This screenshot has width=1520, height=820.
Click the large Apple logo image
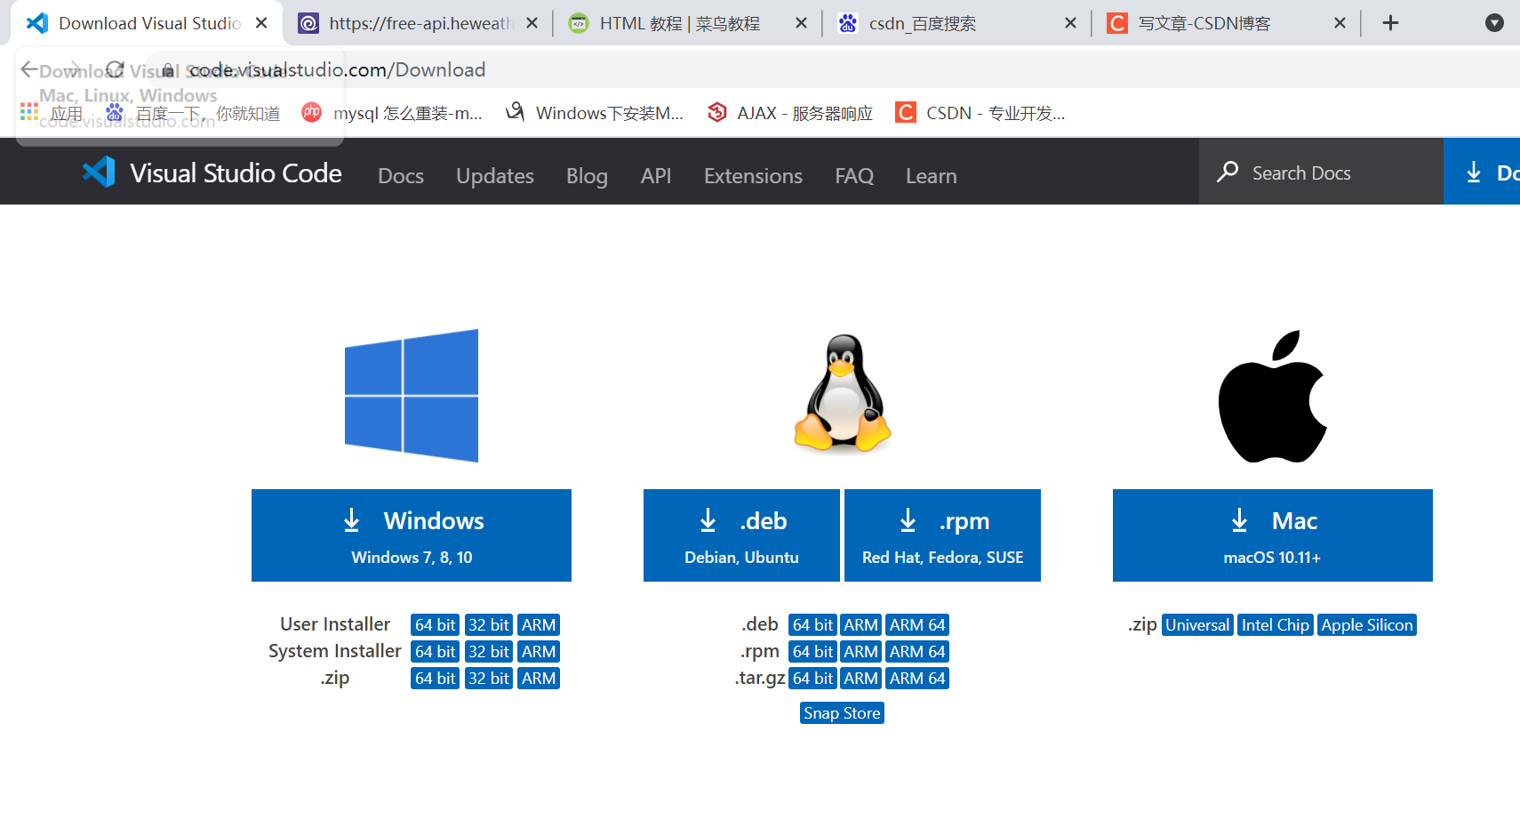[x=1272, y=397]
